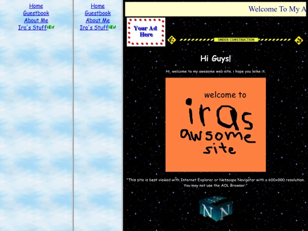
Task: Click the orange welcome to iras awsome site image
Action: pyautogui.click(x=216, y=125)
